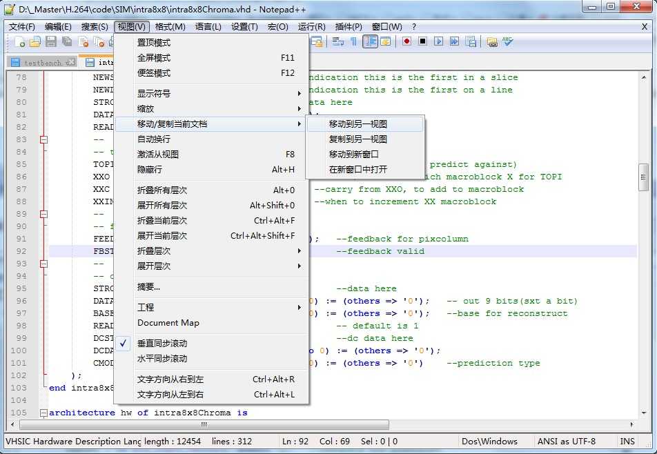
Task: Click the Save All toolbar icon
Action: click(67, 41)
